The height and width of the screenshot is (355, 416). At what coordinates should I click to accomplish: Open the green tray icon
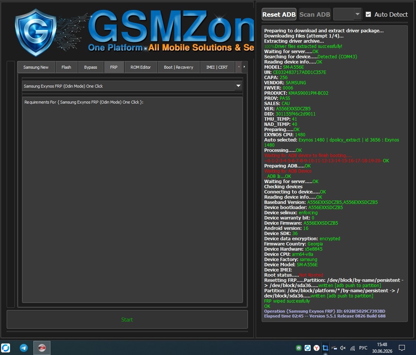point(299,348)
